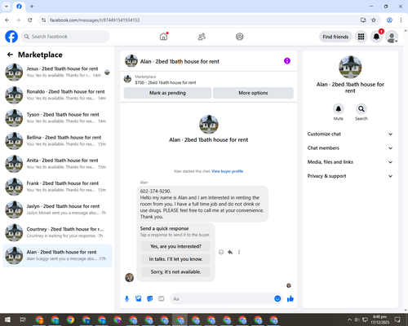The image size is (408, 326).
Task: Open the emoji picker in composer
Action: click(277, 299)
